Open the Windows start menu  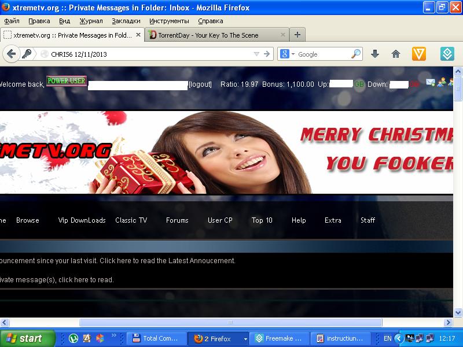point(27,338)
